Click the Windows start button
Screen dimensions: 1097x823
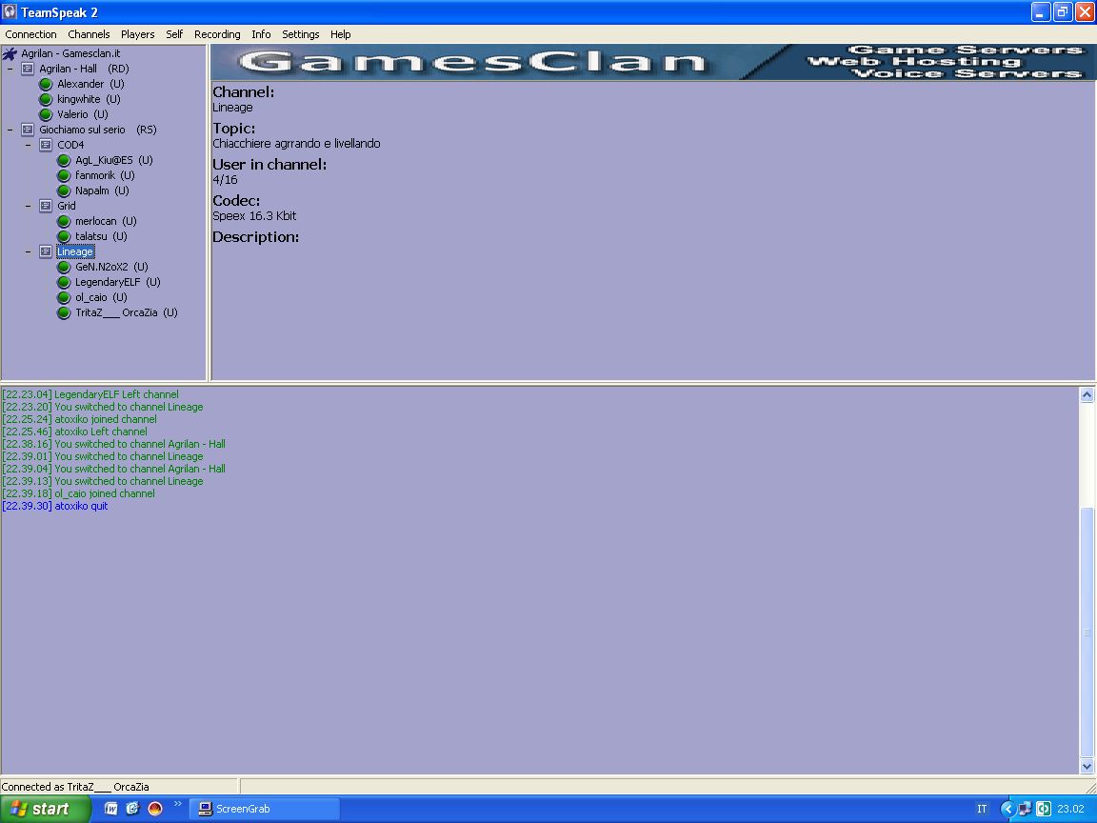[46, 809]
